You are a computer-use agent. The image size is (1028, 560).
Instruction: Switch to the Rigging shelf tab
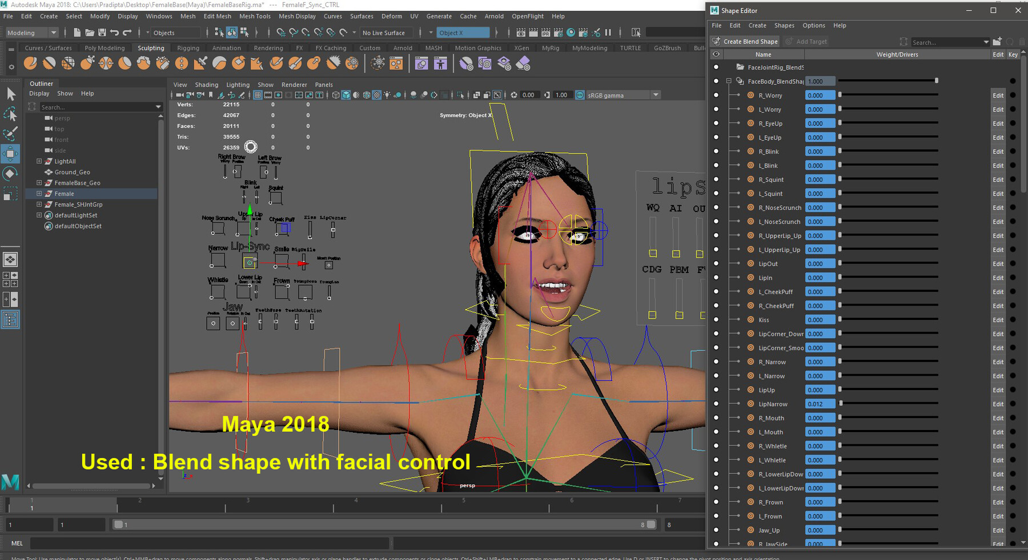tap(187, 48)
